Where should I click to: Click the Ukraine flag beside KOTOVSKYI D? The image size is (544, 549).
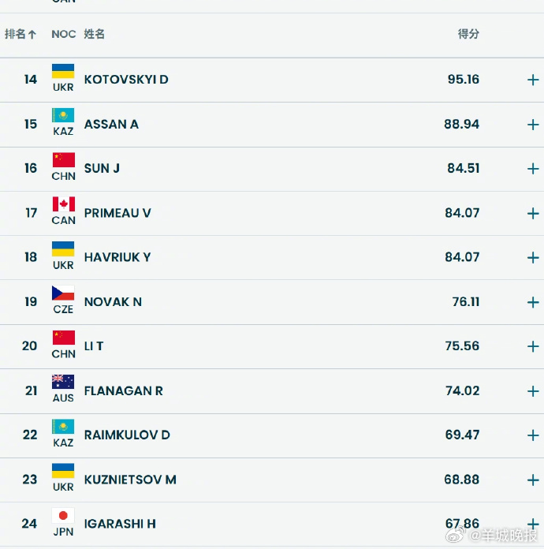[63, 72]
